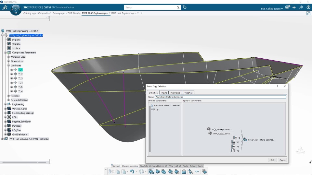Click the plus Add icon in top bar
Image resolution: width=312 pixels, height=175 pixels.
294,7
